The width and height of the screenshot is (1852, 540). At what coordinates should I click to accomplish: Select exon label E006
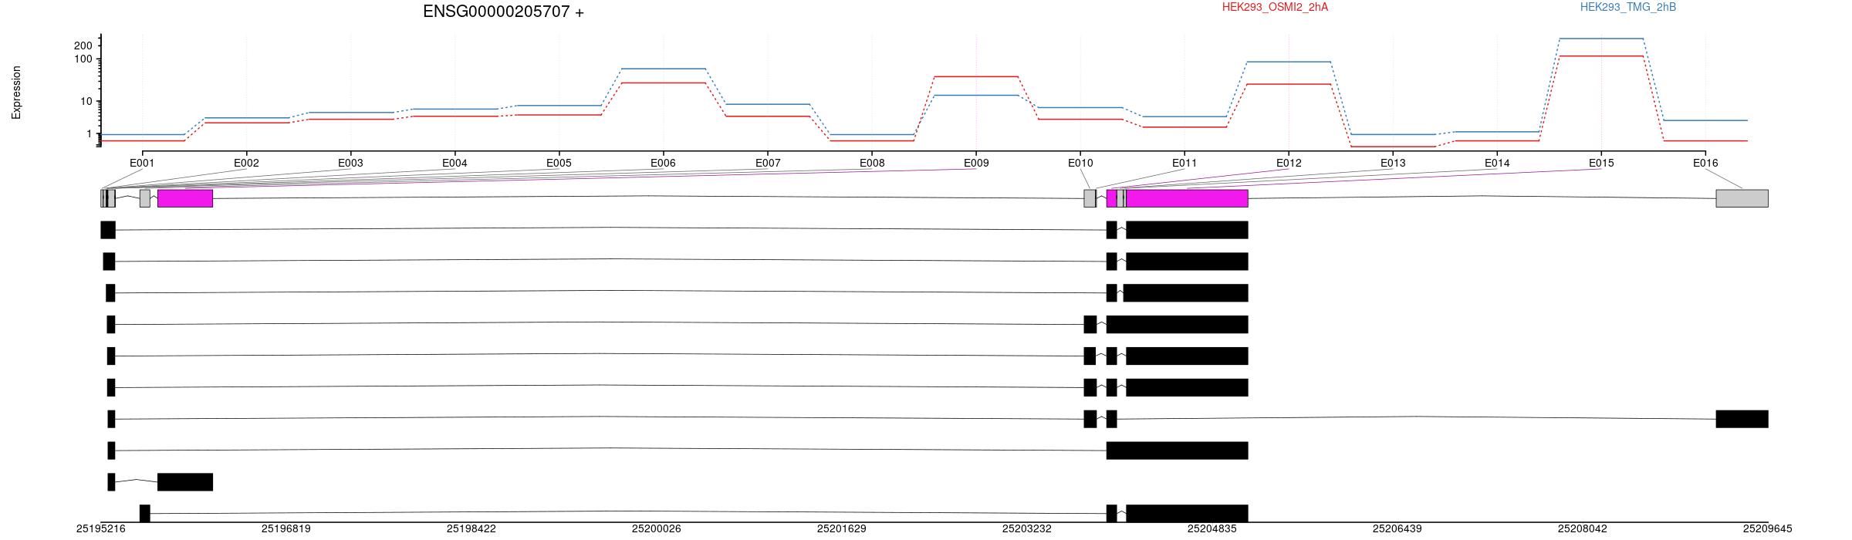pos(663,163)
